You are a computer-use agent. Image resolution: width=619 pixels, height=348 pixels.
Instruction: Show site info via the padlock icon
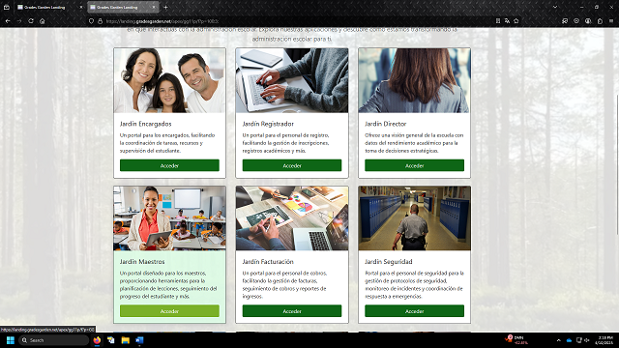[100, 21]
